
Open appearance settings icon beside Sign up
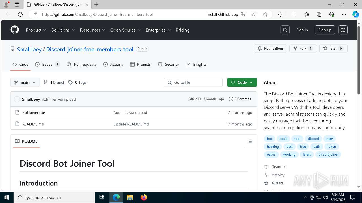(x=343, y=30)
